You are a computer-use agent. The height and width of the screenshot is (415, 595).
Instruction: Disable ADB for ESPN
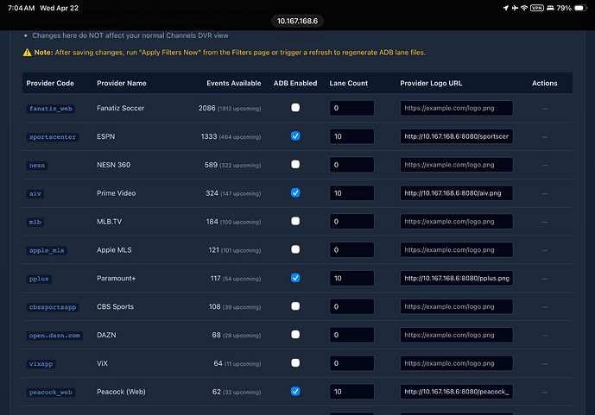[x=295, y=136]
